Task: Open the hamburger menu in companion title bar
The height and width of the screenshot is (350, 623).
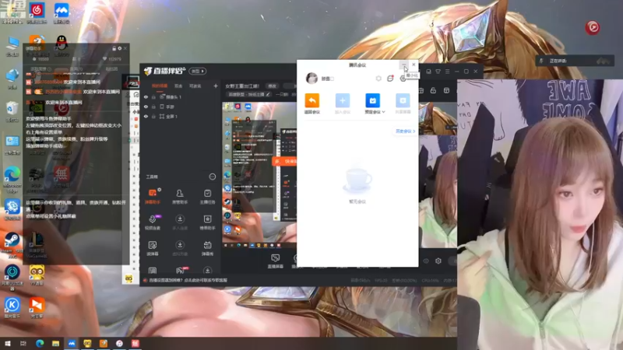Action: point(447,72)
